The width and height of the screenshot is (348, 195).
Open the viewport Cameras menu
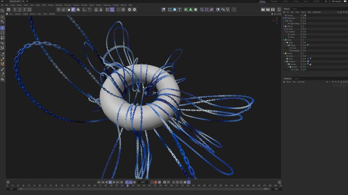point(18,14)
